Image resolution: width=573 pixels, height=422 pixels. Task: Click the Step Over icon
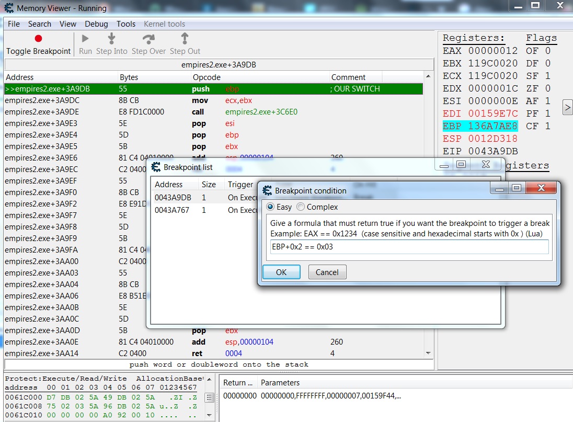(x=149, y=39)
